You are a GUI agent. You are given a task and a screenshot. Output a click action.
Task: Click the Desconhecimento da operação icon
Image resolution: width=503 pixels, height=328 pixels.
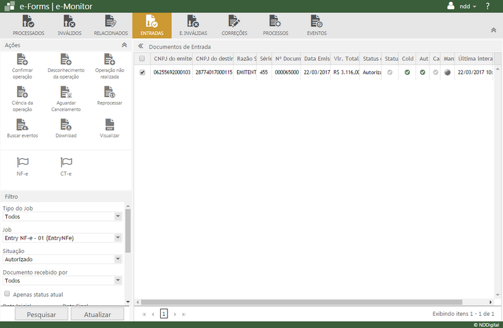click(x=66, y=60)
